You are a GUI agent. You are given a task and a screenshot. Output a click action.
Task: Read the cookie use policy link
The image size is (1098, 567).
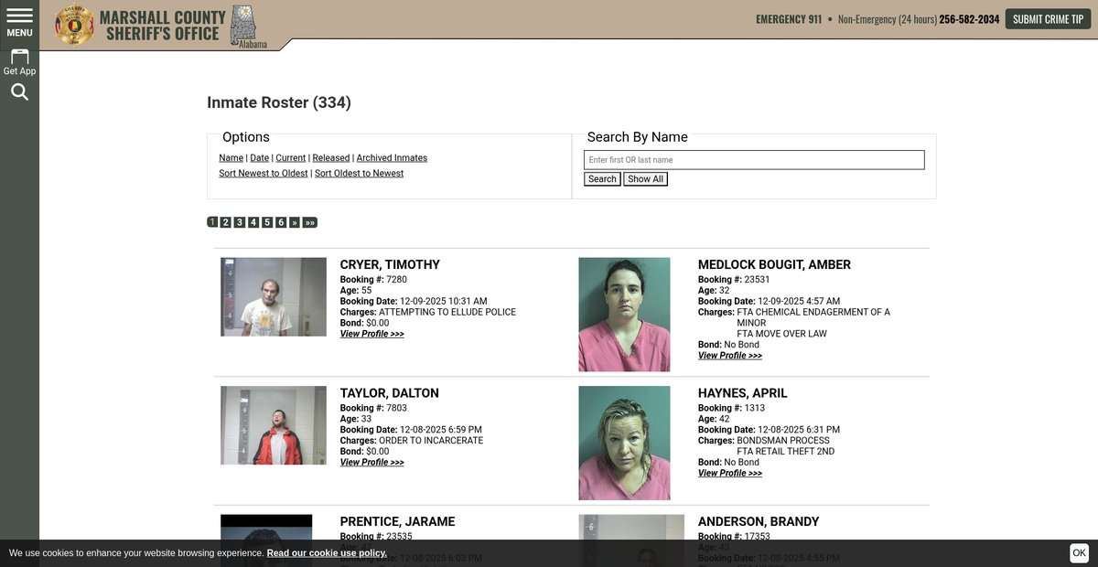[327, 553]
